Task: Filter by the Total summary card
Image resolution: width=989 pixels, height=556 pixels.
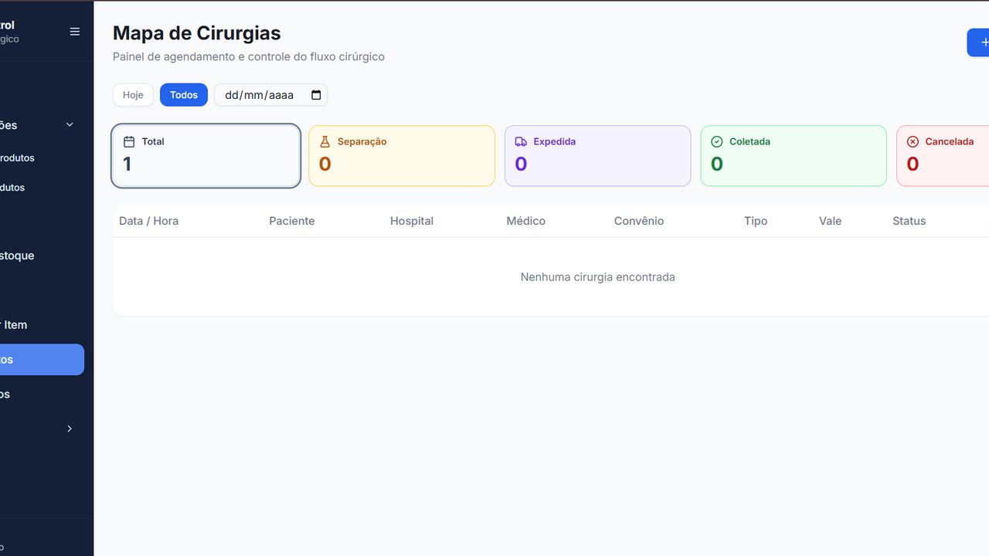Action: [x=206, y=156]
